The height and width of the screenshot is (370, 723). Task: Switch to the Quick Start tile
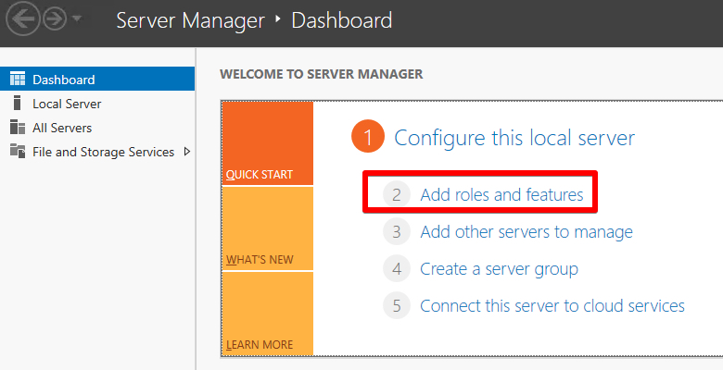click(268, 143)
